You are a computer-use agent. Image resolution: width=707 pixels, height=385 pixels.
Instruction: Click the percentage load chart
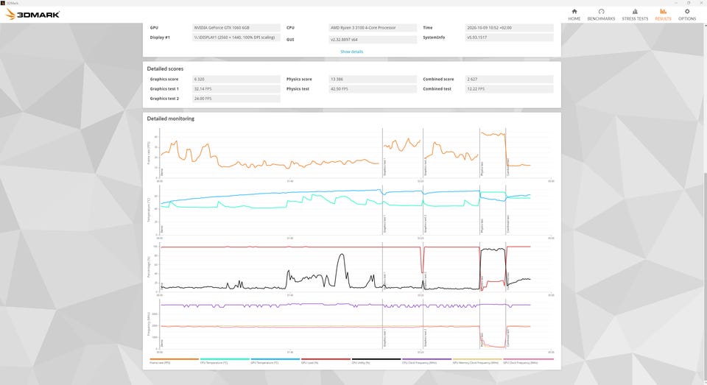355,267
